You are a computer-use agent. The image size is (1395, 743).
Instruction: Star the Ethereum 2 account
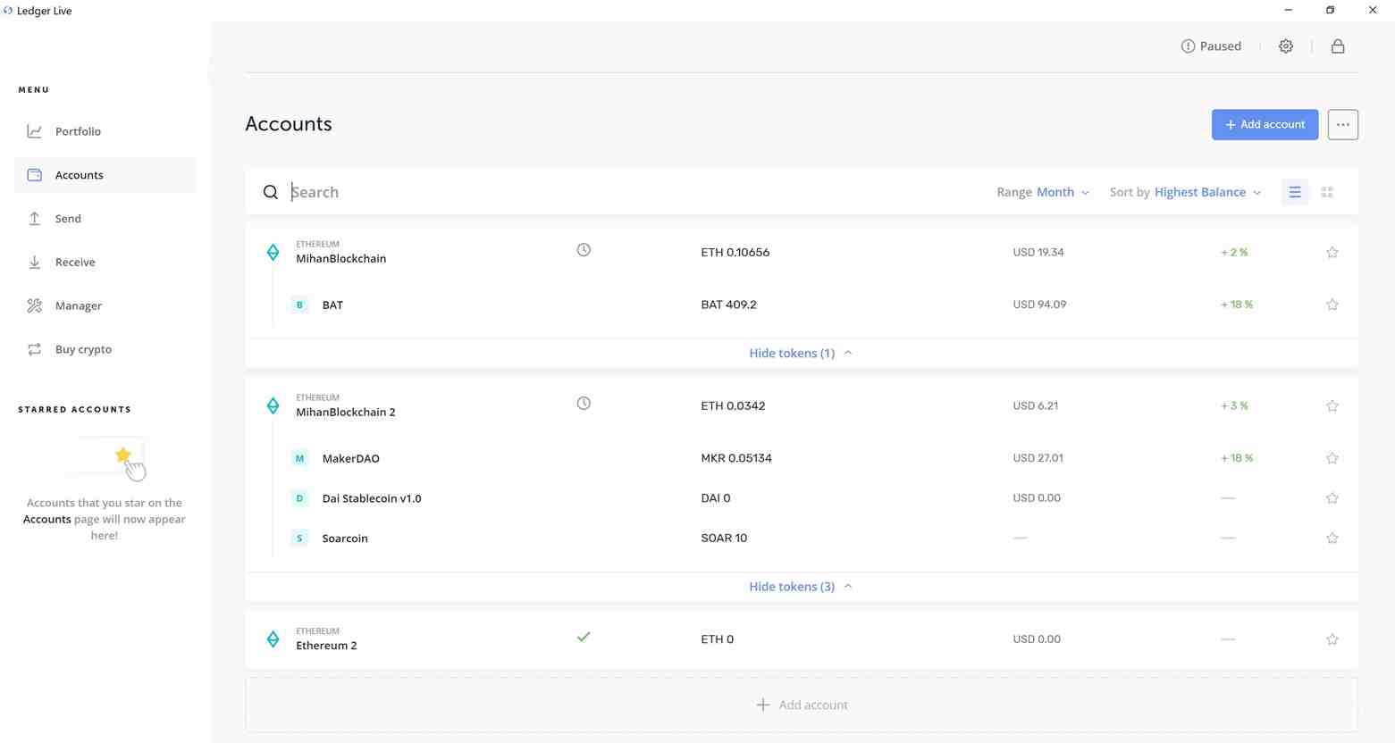[x=1332, y=639]
